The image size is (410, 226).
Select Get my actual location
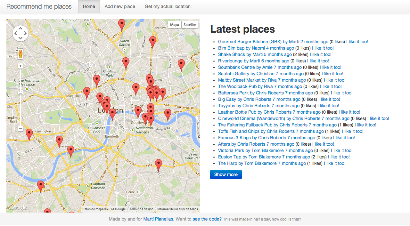(168, 6)
